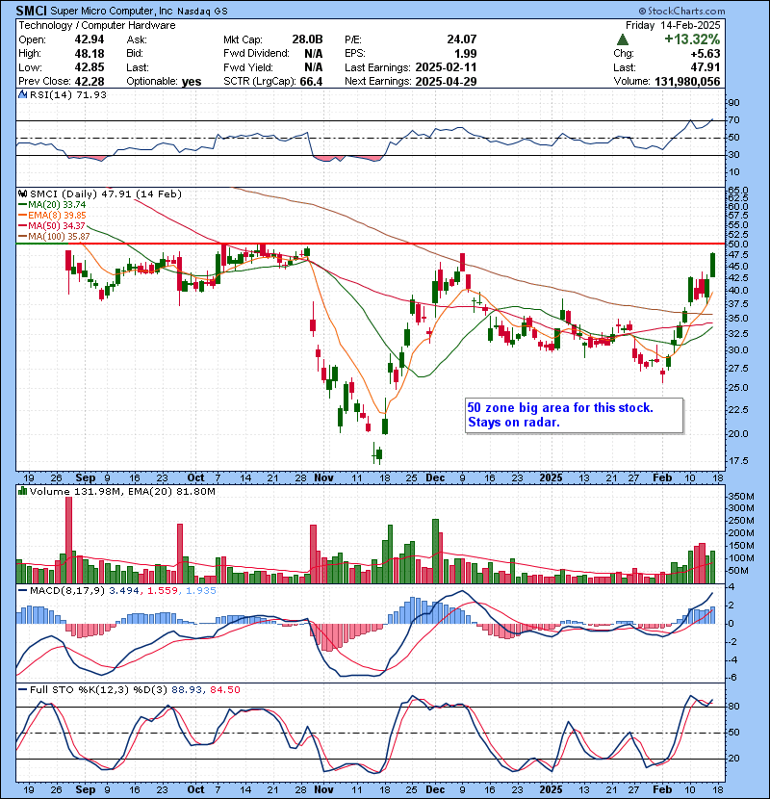Click the Chg value +5.63
Image resolution: width=770 pixels, height=799 pixels.
706,54
